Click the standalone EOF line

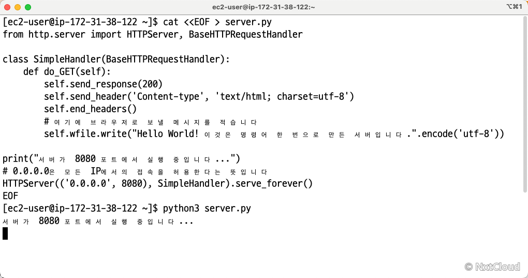coord(10,196)
